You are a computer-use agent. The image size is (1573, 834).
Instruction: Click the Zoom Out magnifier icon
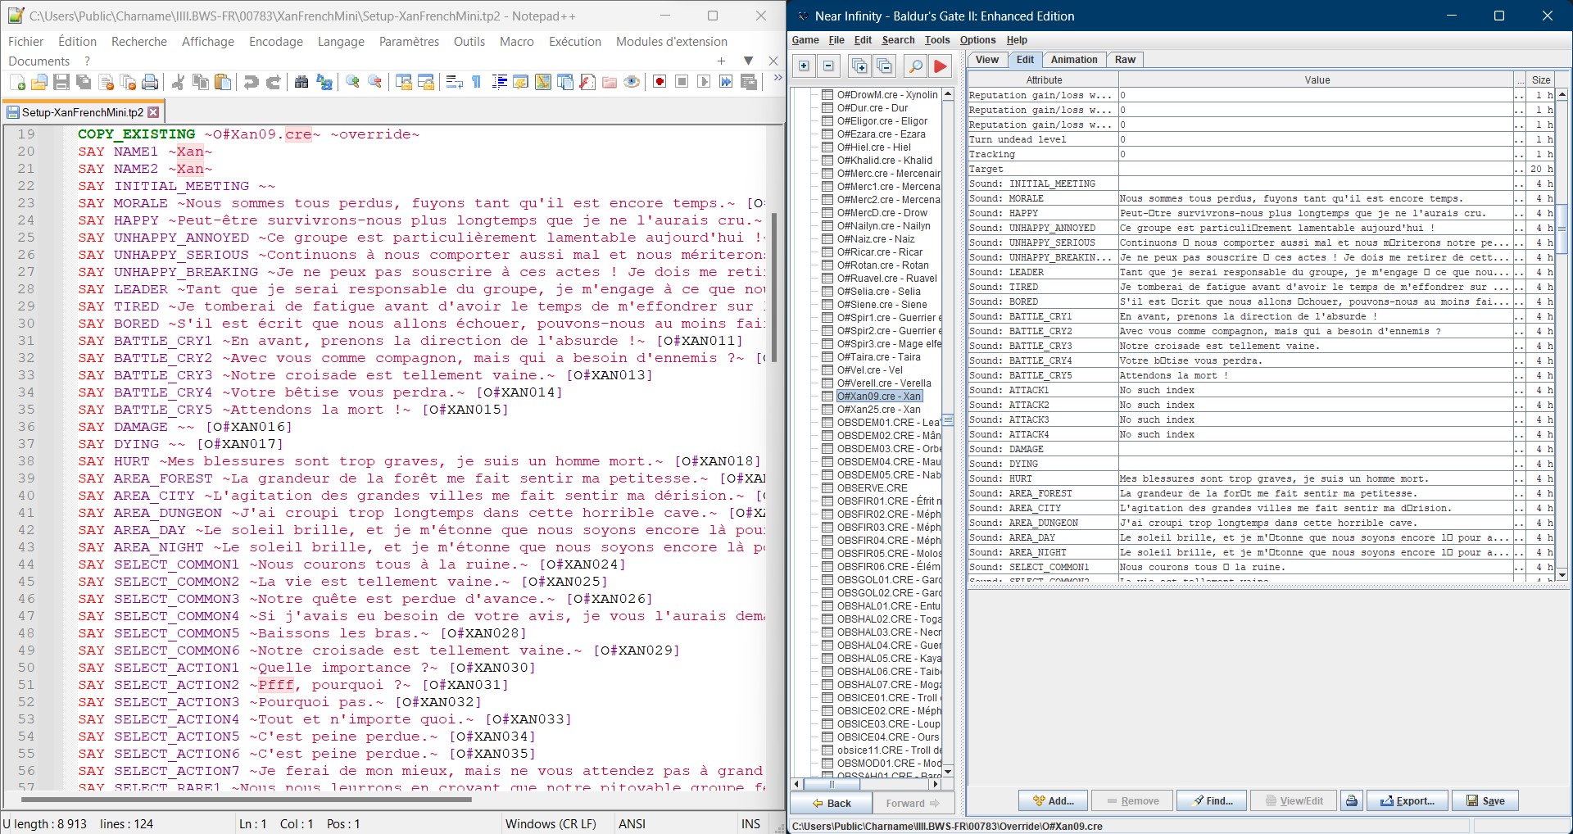coord(375,82)
